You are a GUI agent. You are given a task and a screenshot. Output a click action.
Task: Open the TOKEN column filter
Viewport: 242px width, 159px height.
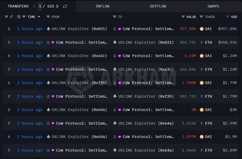pyautogui.click(x=201, y=17)
